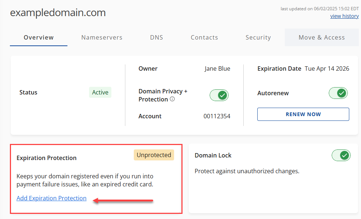Click the expiration date Tue Apr 14 2026
The image size is (361, 219).
[x=327, y=68]
